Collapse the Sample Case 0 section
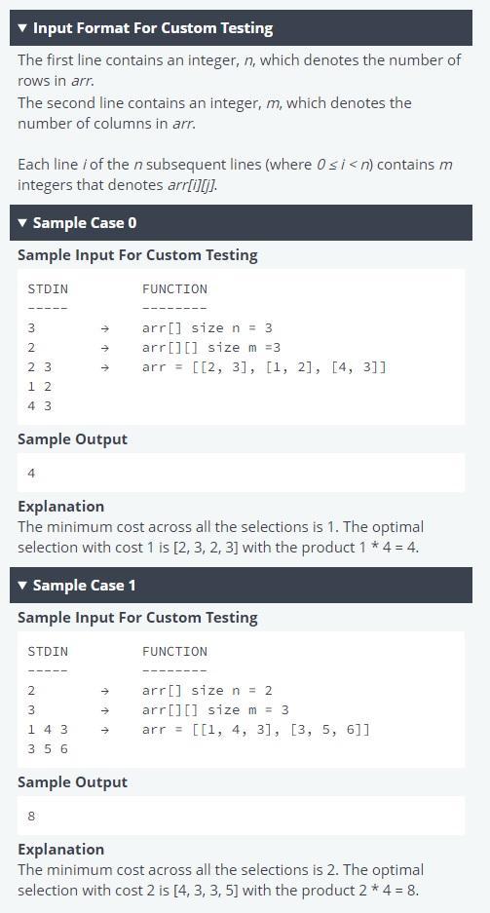The width and height of the screenshot is (490, 913). (241, 222)
